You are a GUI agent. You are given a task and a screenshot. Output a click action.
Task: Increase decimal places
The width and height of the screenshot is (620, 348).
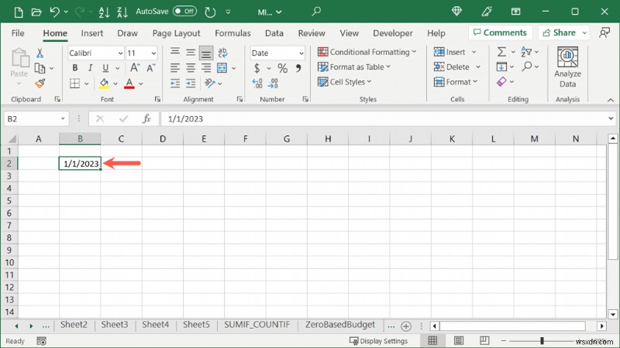(257, 84)
